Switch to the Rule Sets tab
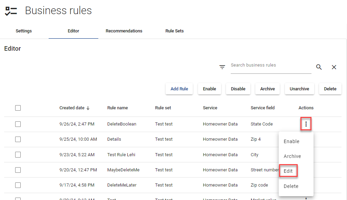Image resolution: width=347 pixels, height=200 pixels. (175, 31)
